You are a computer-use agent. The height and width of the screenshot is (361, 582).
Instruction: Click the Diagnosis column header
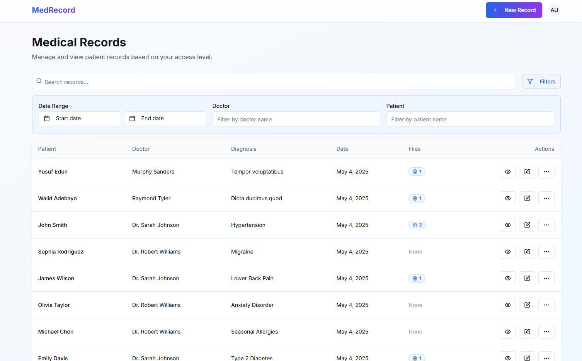pyautogui.click(x=244, y=149)
